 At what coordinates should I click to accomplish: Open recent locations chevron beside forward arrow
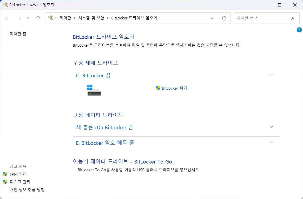29,18
